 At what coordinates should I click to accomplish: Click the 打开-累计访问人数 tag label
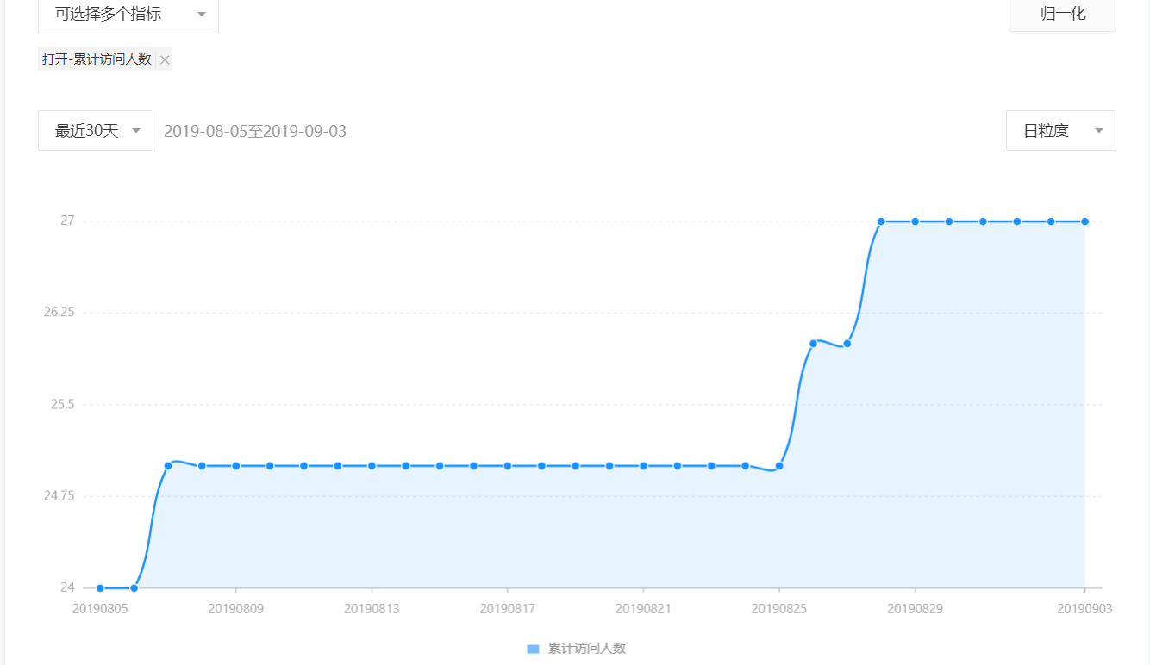click(97, 59)
